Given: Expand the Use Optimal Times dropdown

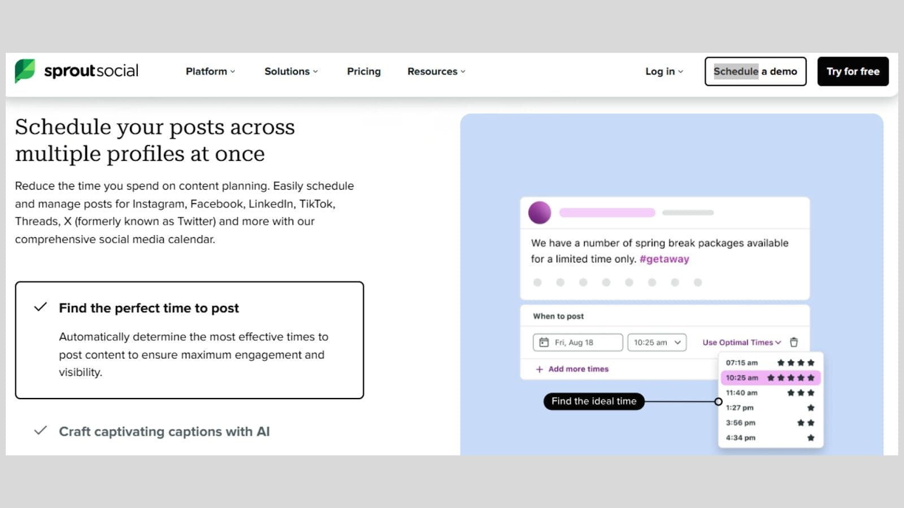Looking at the screenshot, I should (x=742, y=342).
